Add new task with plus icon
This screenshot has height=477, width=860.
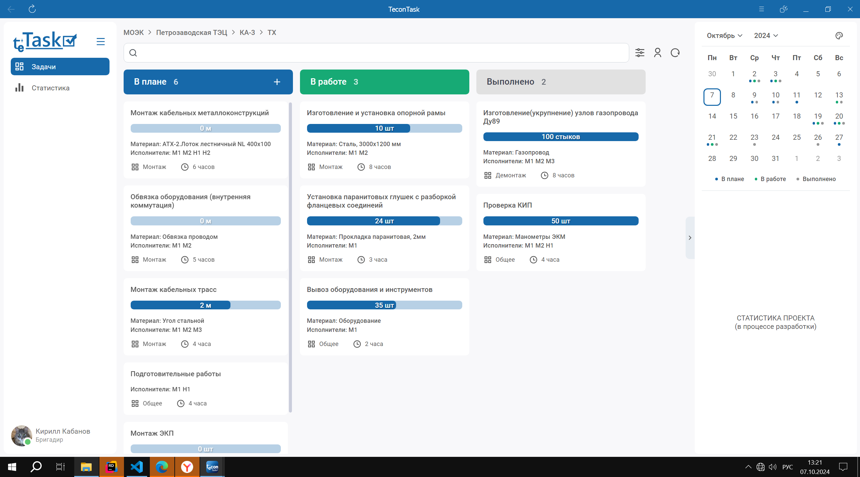pyautogui.click(x=277, y=82)
